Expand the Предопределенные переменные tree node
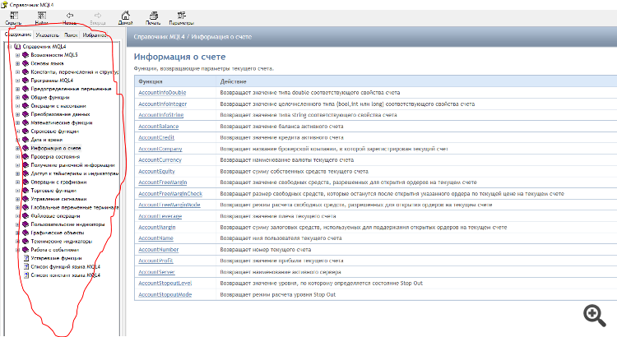The height and width of the screenshot is (337, 617). click(17, 89)
